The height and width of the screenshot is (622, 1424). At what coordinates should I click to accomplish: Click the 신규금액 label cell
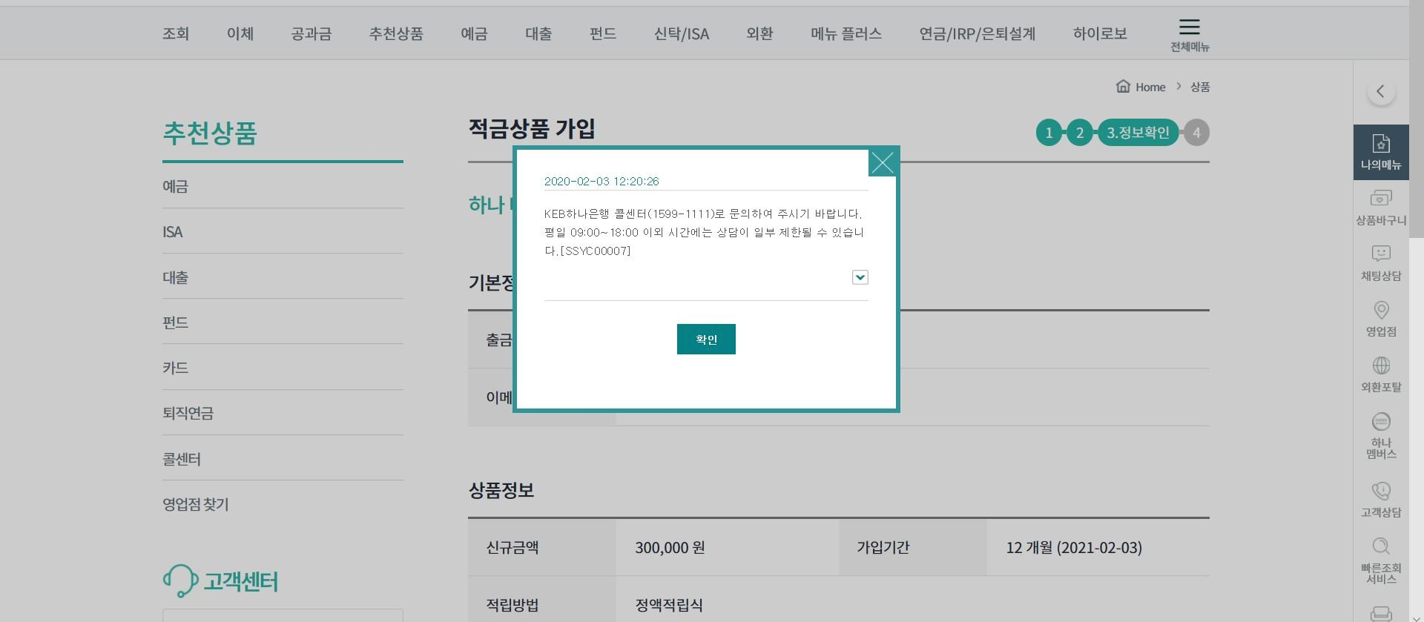pos(542,547)
